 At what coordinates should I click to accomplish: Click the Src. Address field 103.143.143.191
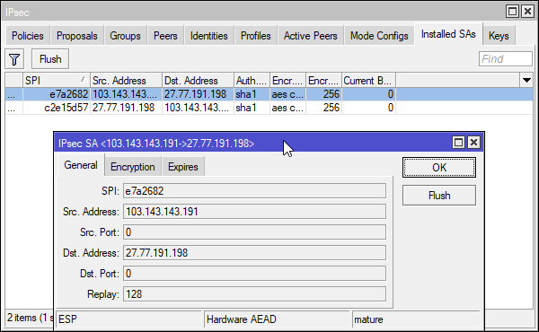point(254,212)
